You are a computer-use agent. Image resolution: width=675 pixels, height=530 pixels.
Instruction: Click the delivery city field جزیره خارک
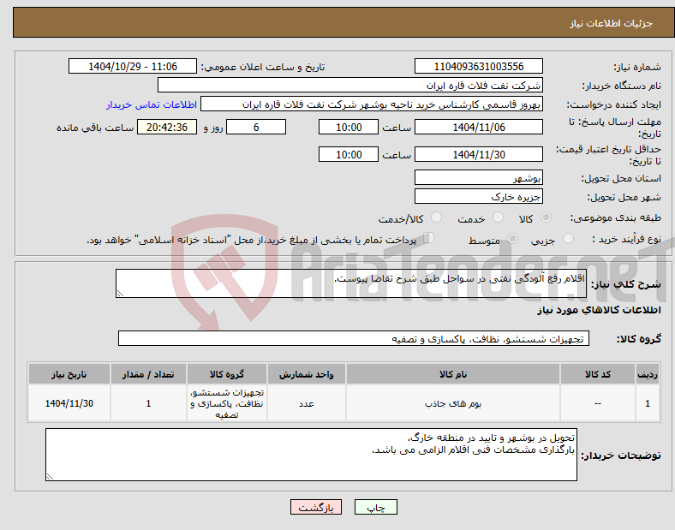point(479,197)
